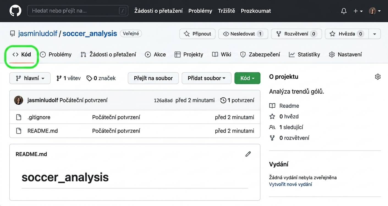Open 'Prozkoumat' in the header
Viewport: 388px width, 206px height.
tap(256, 11)
